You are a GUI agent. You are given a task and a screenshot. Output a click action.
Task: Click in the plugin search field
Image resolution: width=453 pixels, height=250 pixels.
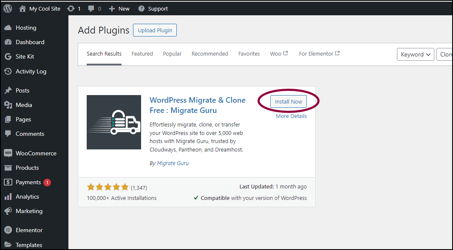[x=445, y=54]
